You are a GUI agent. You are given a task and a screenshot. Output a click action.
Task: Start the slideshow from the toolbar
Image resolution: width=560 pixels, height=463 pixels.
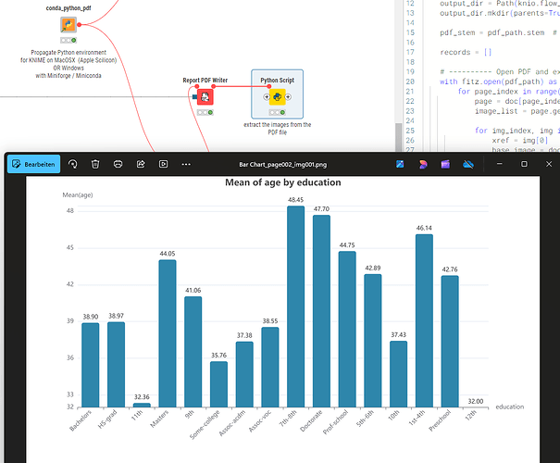163,164
